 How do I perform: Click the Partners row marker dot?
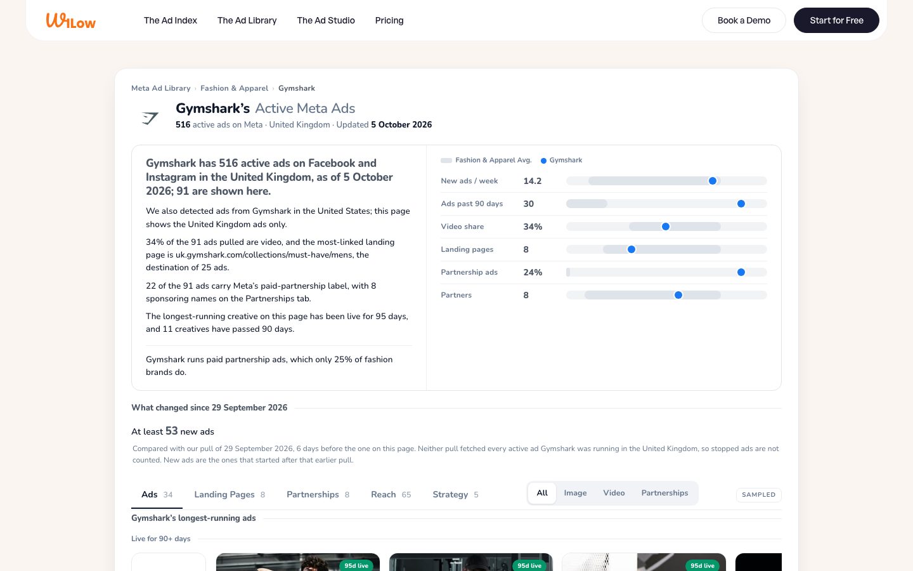point(678,295)
